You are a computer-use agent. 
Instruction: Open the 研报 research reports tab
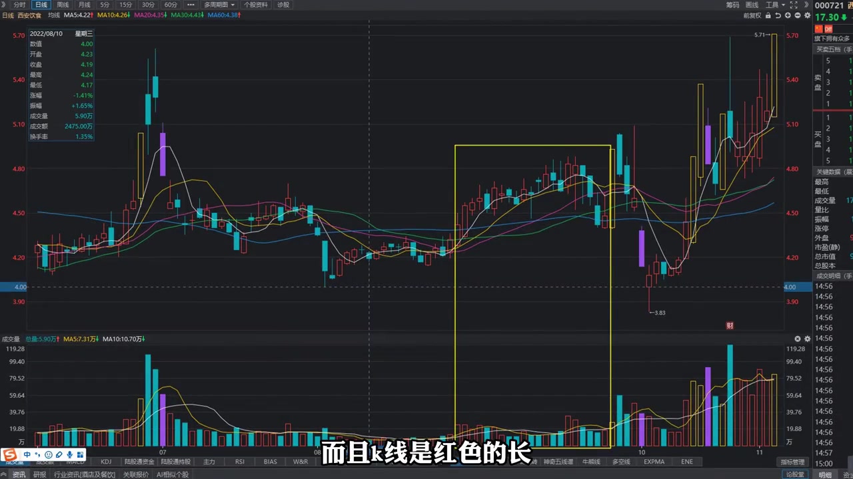tap(40, 474)
